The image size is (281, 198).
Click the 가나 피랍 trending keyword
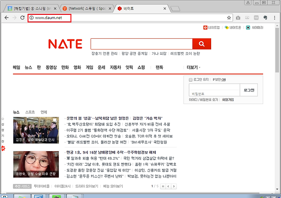(x=159, y=54)
